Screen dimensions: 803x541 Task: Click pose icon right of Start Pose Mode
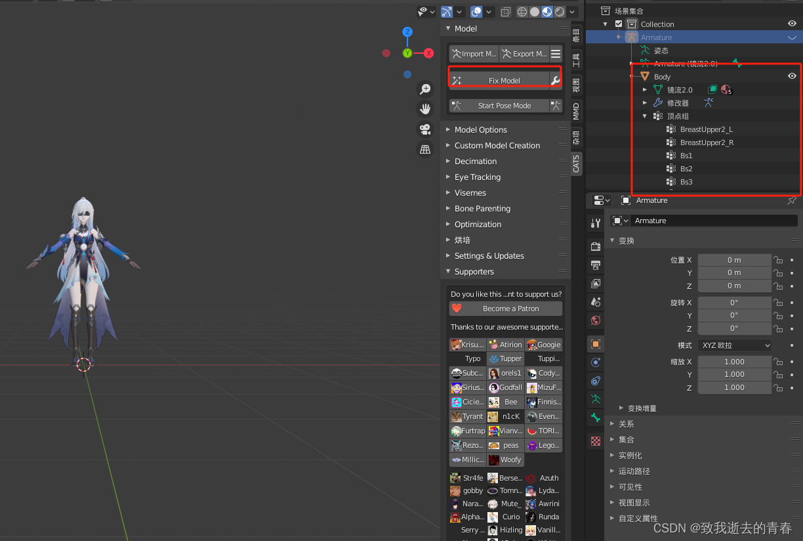[556, 106]
